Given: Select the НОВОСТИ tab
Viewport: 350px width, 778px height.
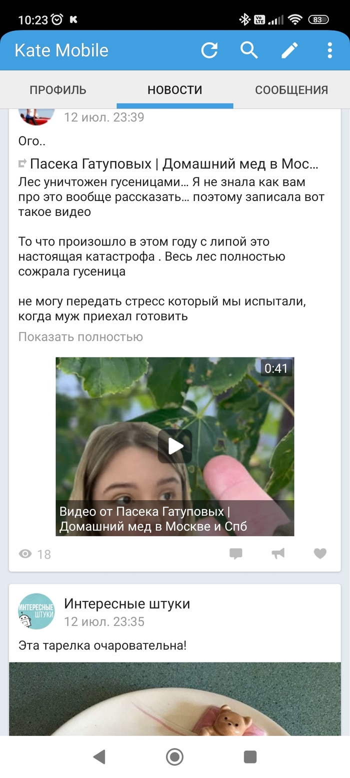Looking at the screenshot, I should click(x=175, y=90).
